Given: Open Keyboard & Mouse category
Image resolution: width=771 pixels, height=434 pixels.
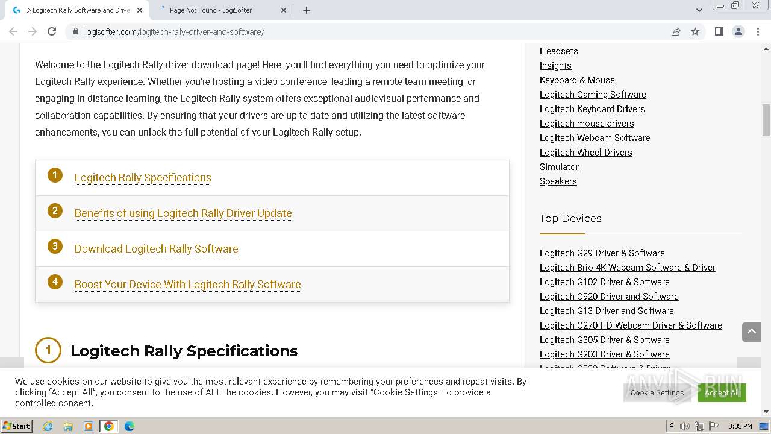Looking at the screenshot, I should [x=577, y=80].
